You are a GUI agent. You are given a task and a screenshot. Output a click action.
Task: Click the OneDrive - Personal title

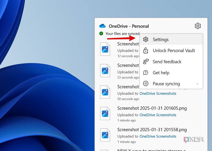click(129, 26)
